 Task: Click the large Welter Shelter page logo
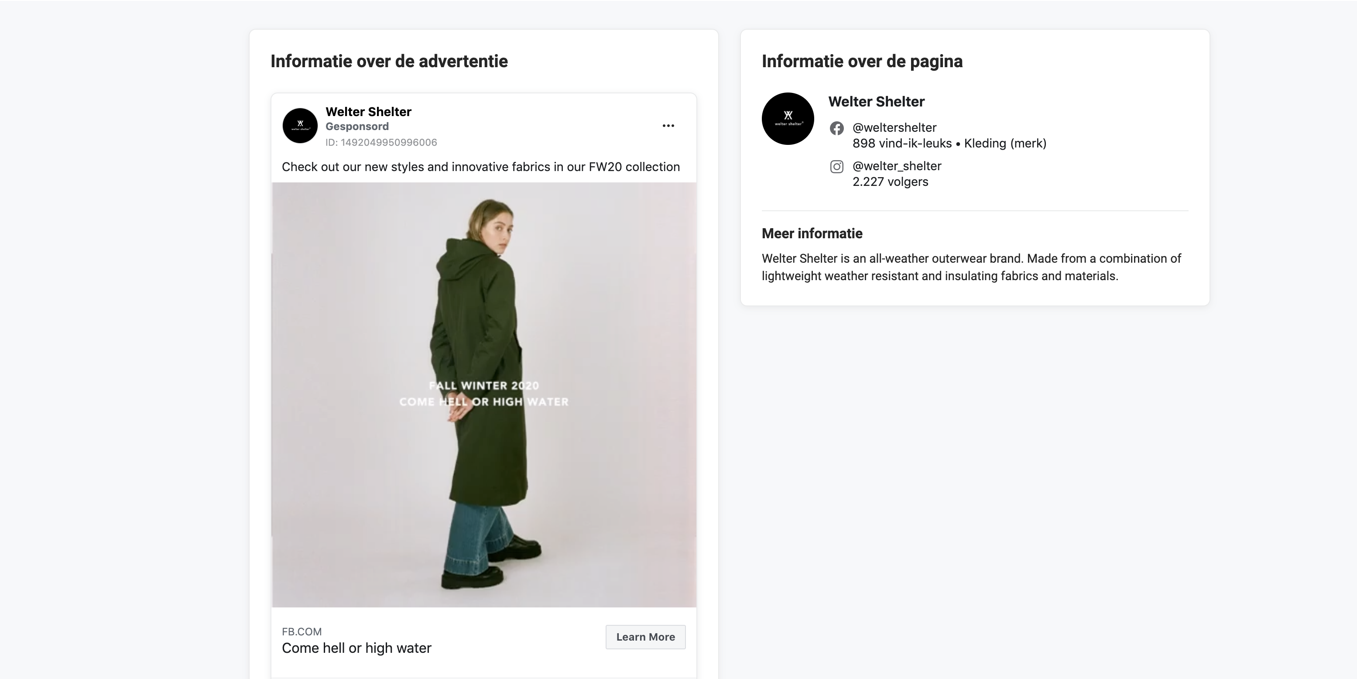[788, 119]
